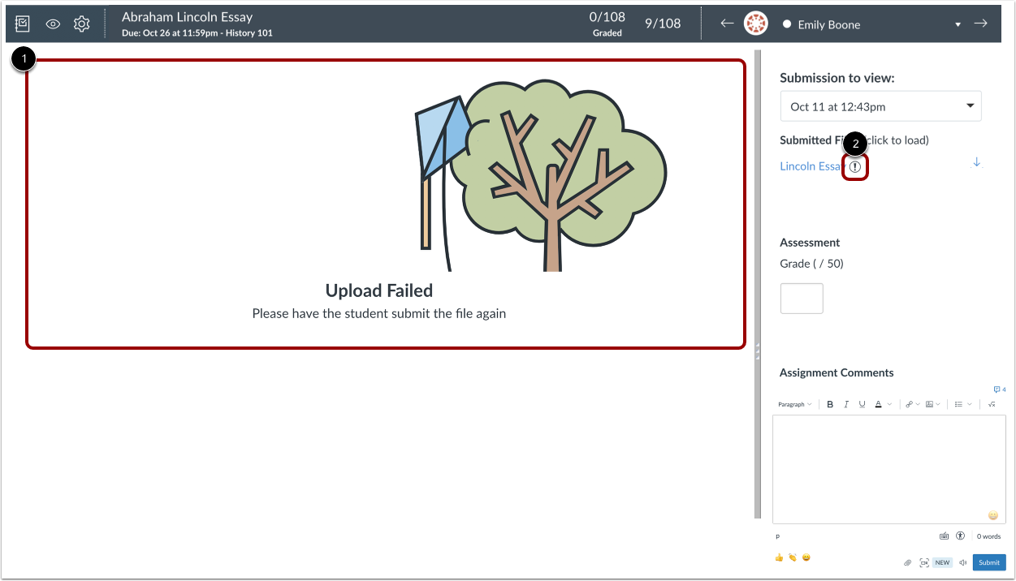This screenshot has height=581, width=1016.
Task: Toggle underline formatting in comments
Action: coord(862,404)
